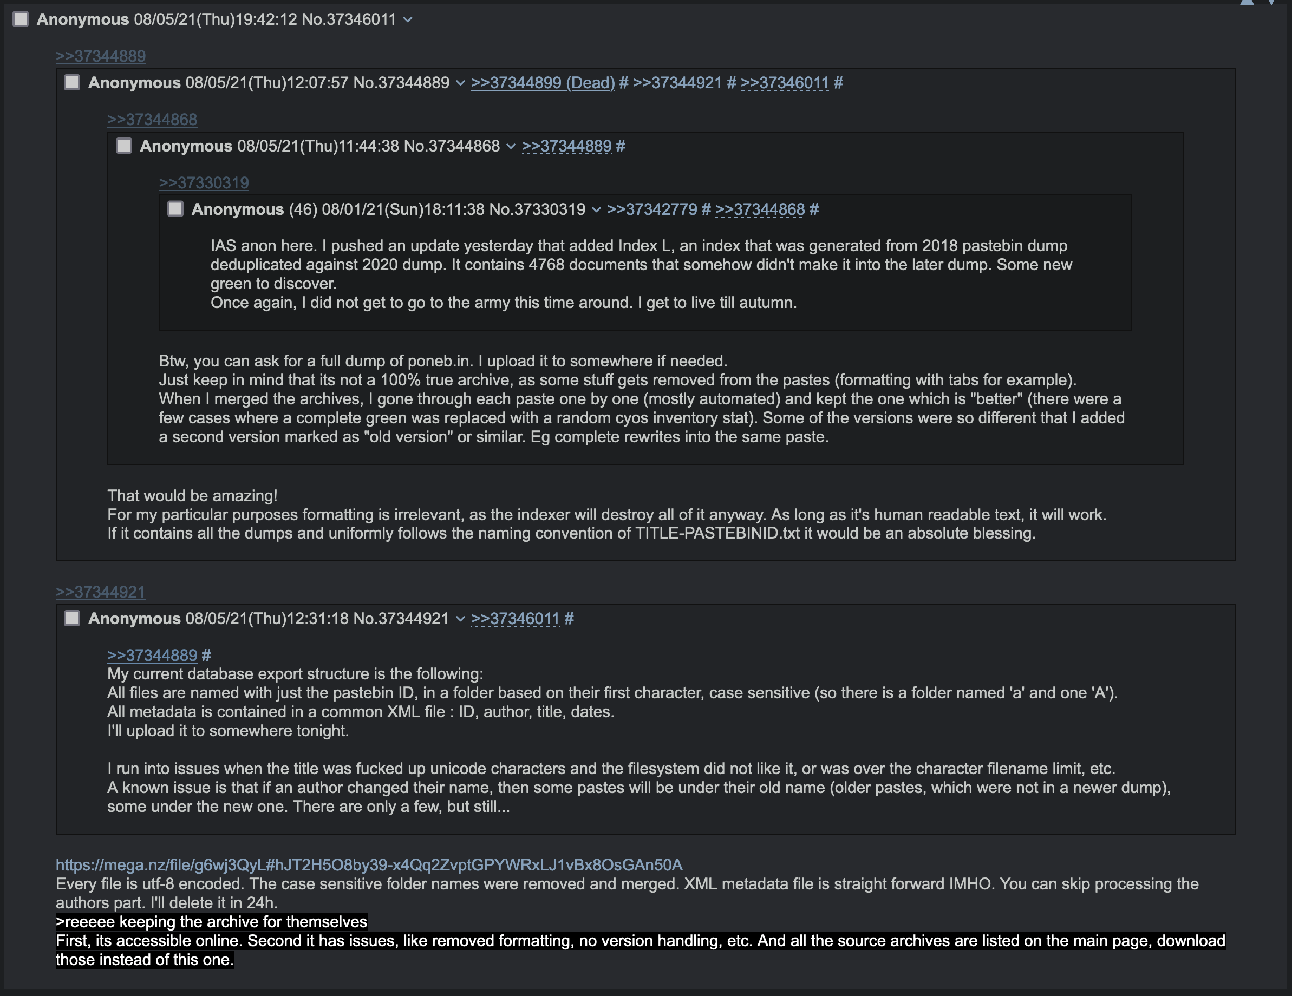1292x996 pixels.
Task: Tick the checkbox for post No.37346011
Action: click(21, 19)
